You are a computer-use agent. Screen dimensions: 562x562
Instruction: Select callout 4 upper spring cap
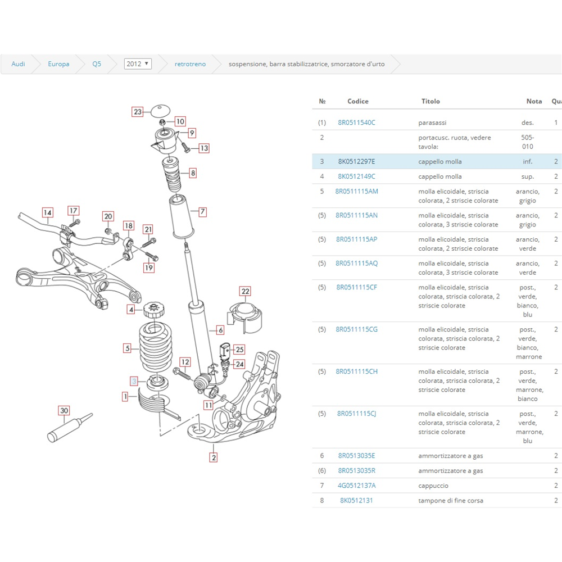pyautogui.click(x=131, y=309)
